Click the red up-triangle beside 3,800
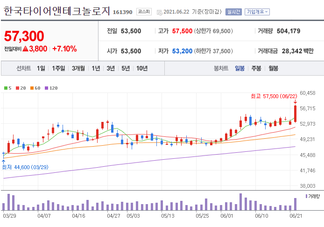Screen dimensions: 324x227 click(x=25, y=49)
